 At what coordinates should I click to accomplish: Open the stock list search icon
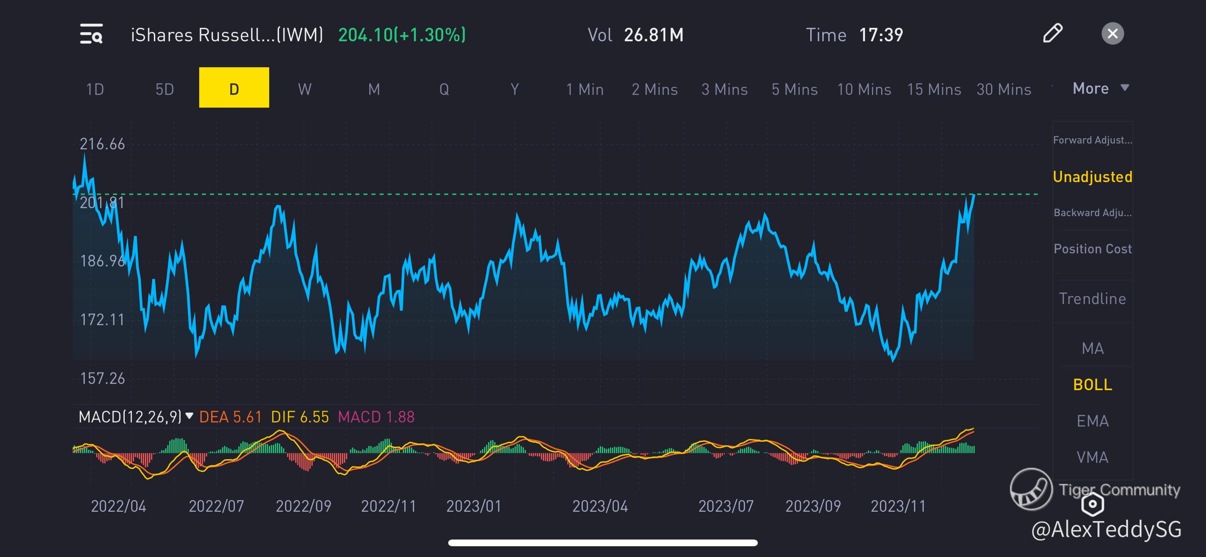(91, 34)
